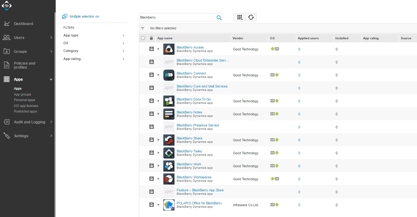Screen dimensions: 417x217
Task: Expand the App type filter
Action: tap(94, 36)
